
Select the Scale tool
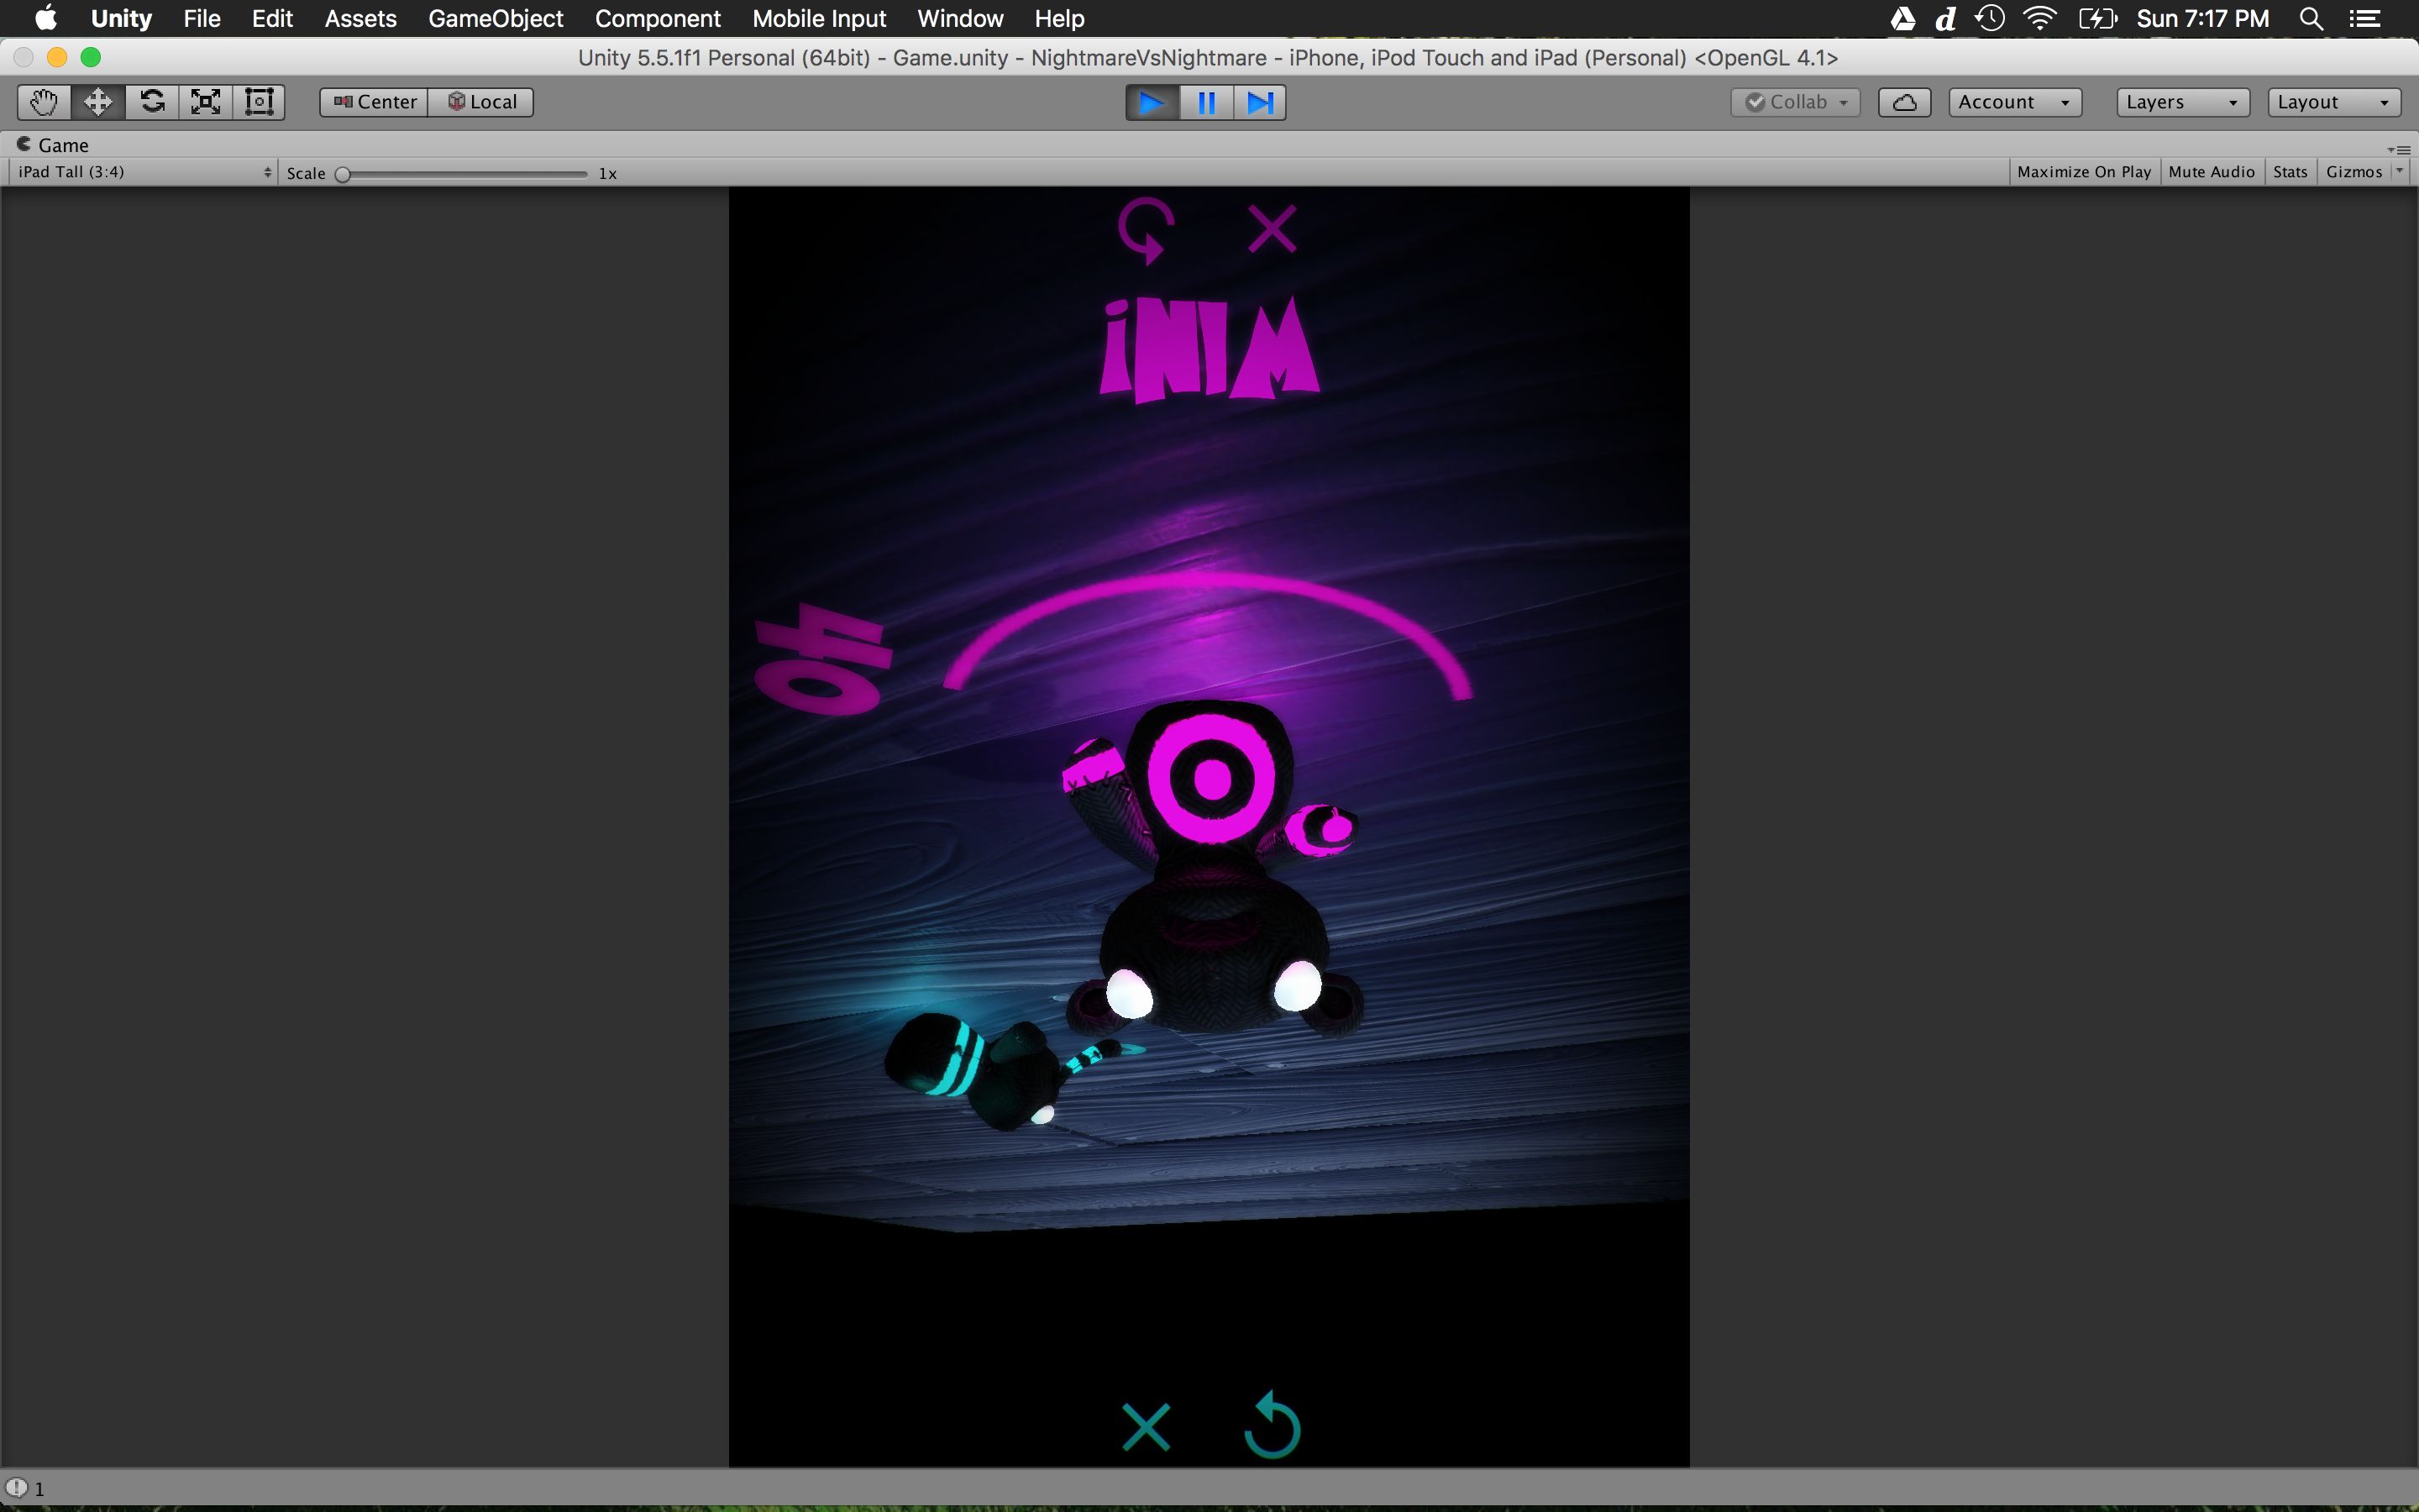(x=206, y=102)
